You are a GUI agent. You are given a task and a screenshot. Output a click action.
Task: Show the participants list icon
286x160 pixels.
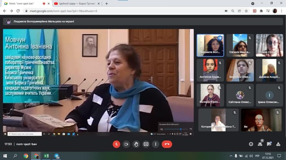click(x=260, y=144)
